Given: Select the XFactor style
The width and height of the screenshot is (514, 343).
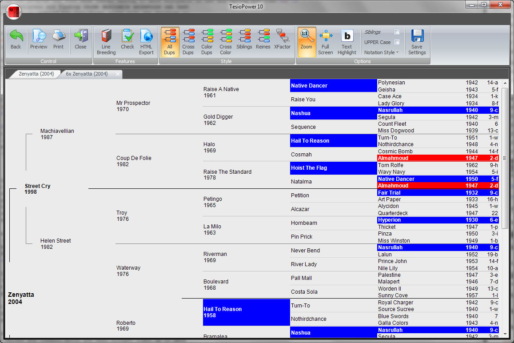Looking at the screenshot, I should point(282,40).
